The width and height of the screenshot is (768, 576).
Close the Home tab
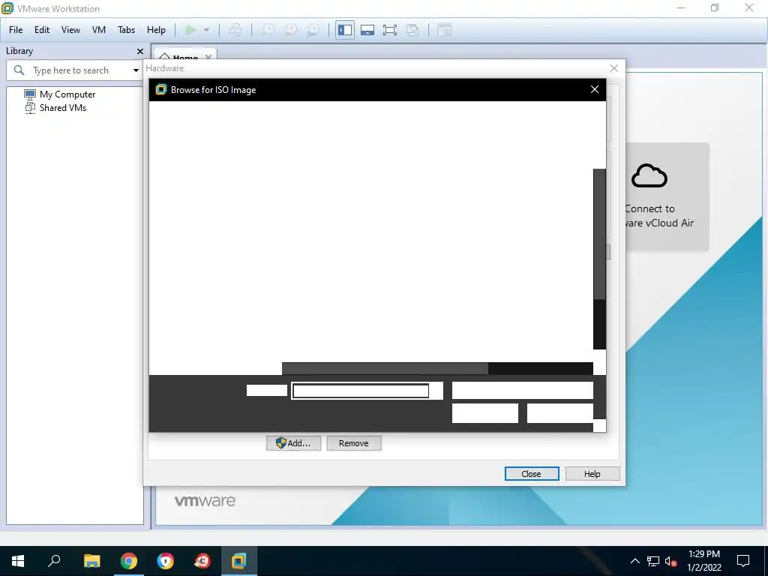[x=208, y=56]
